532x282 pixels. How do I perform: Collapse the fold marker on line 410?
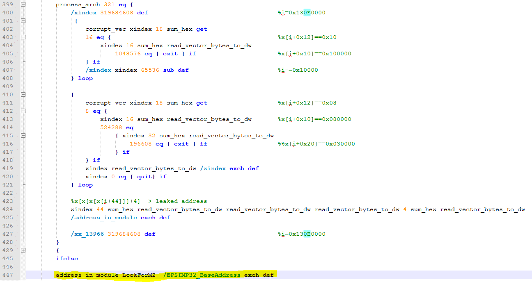(x=23, y=95)
